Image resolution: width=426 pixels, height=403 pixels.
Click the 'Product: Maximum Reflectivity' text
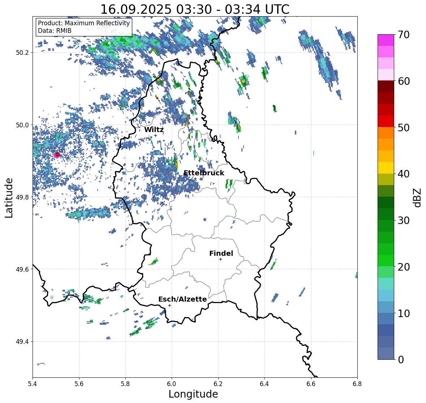pos(84,23)
